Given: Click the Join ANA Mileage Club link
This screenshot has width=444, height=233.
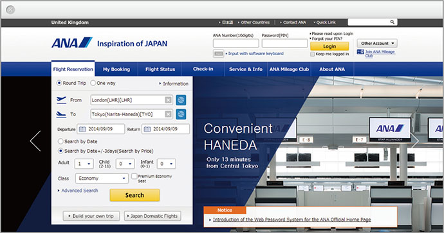Looking at the screenshot, I should pos(380,53).
